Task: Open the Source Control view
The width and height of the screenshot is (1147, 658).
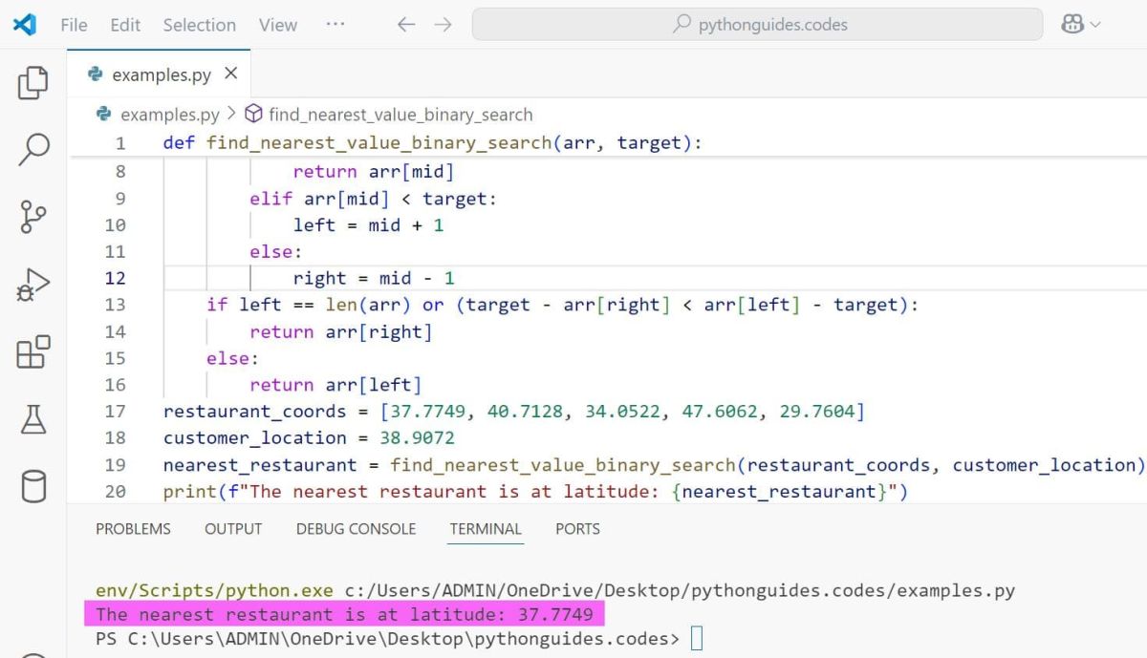Action: click(32, 217)
